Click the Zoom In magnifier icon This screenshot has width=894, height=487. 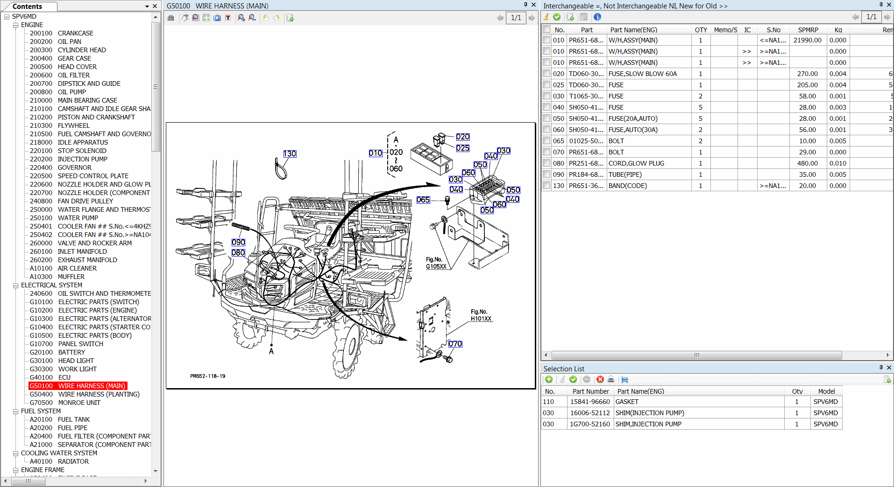[x=241, y=18]
